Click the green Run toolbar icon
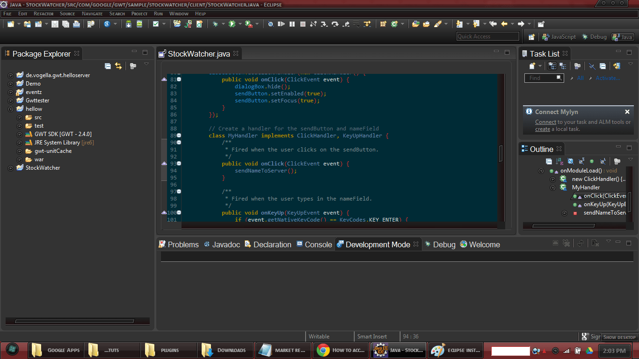 click(232, 24)
